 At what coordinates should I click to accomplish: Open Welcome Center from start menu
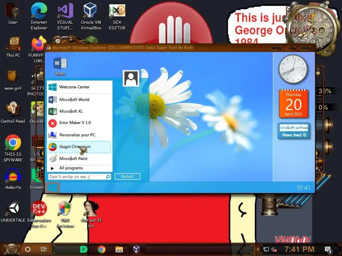point(79,87)
